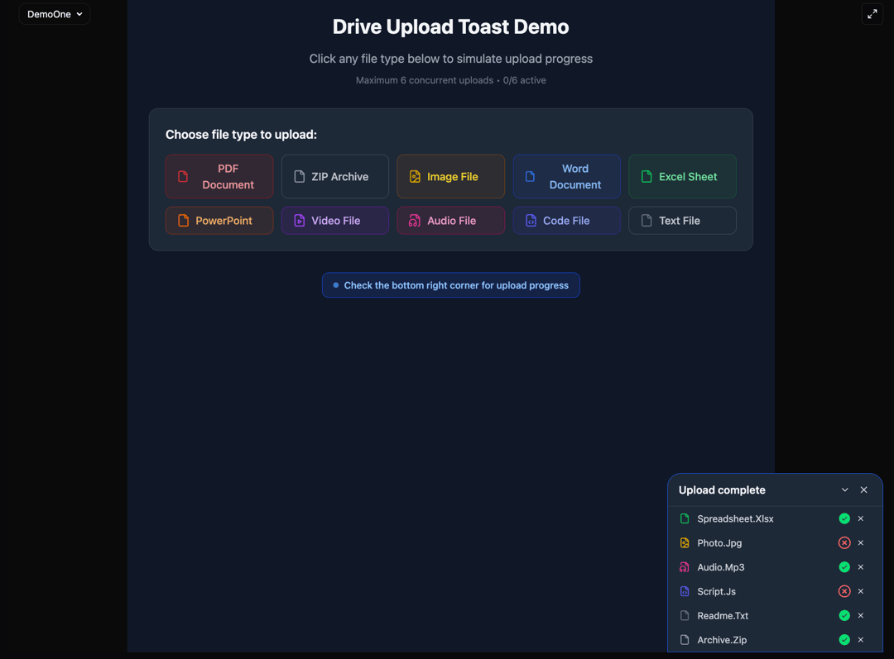Image resolution: width=894 pixels, height=659 pixels.
Task: Click the fullscreen expand icon
Action: [x=872, y=14]
